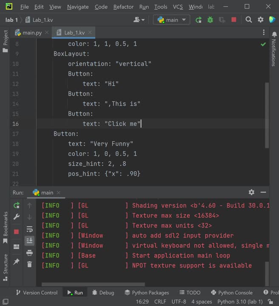Open the Refactor menu
Screen dimensions: 279x306
123,7
